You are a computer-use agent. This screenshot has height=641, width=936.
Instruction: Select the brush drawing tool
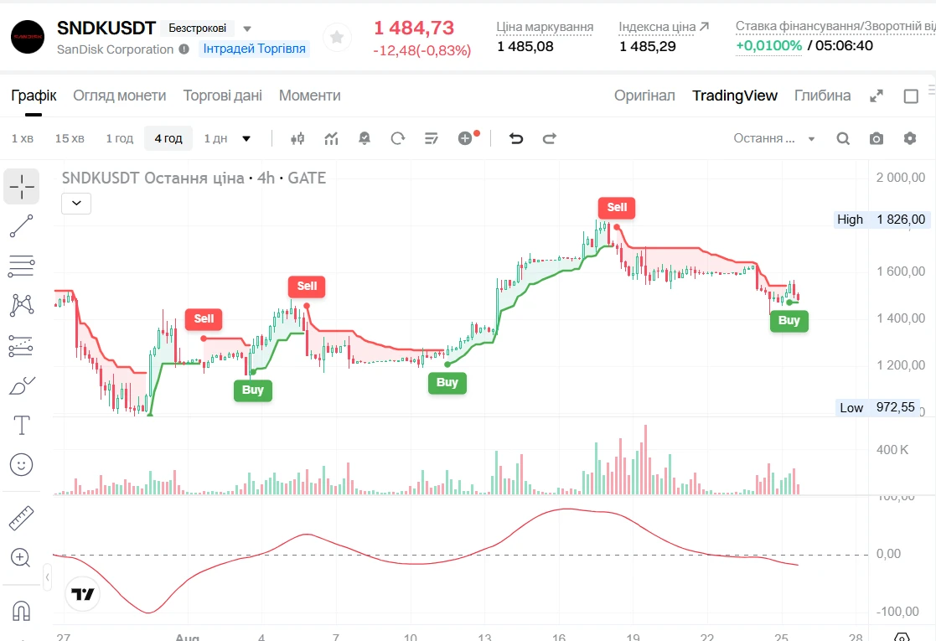click(22, 385)
